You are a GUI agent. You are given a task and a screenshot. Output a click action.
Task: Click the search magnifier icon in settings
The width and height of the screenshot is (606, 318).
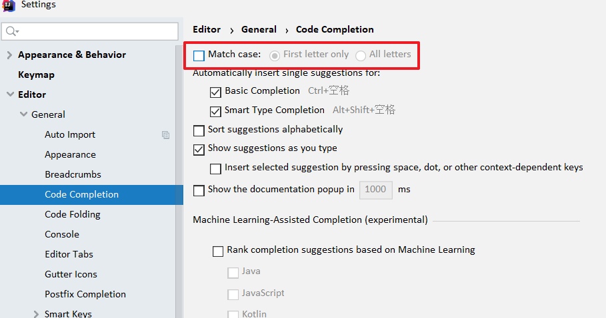[x=11, y=31]
